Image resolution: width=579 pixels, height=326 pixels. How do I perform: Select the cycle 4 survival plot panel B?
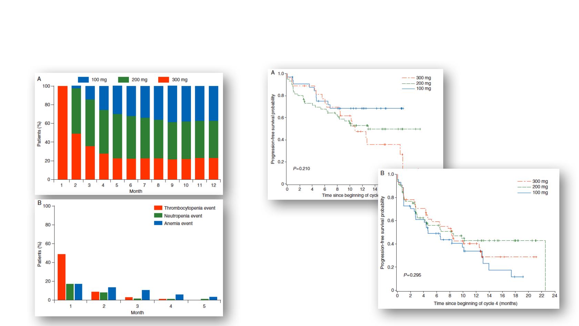pyautogui.click(x=469, y=239)
